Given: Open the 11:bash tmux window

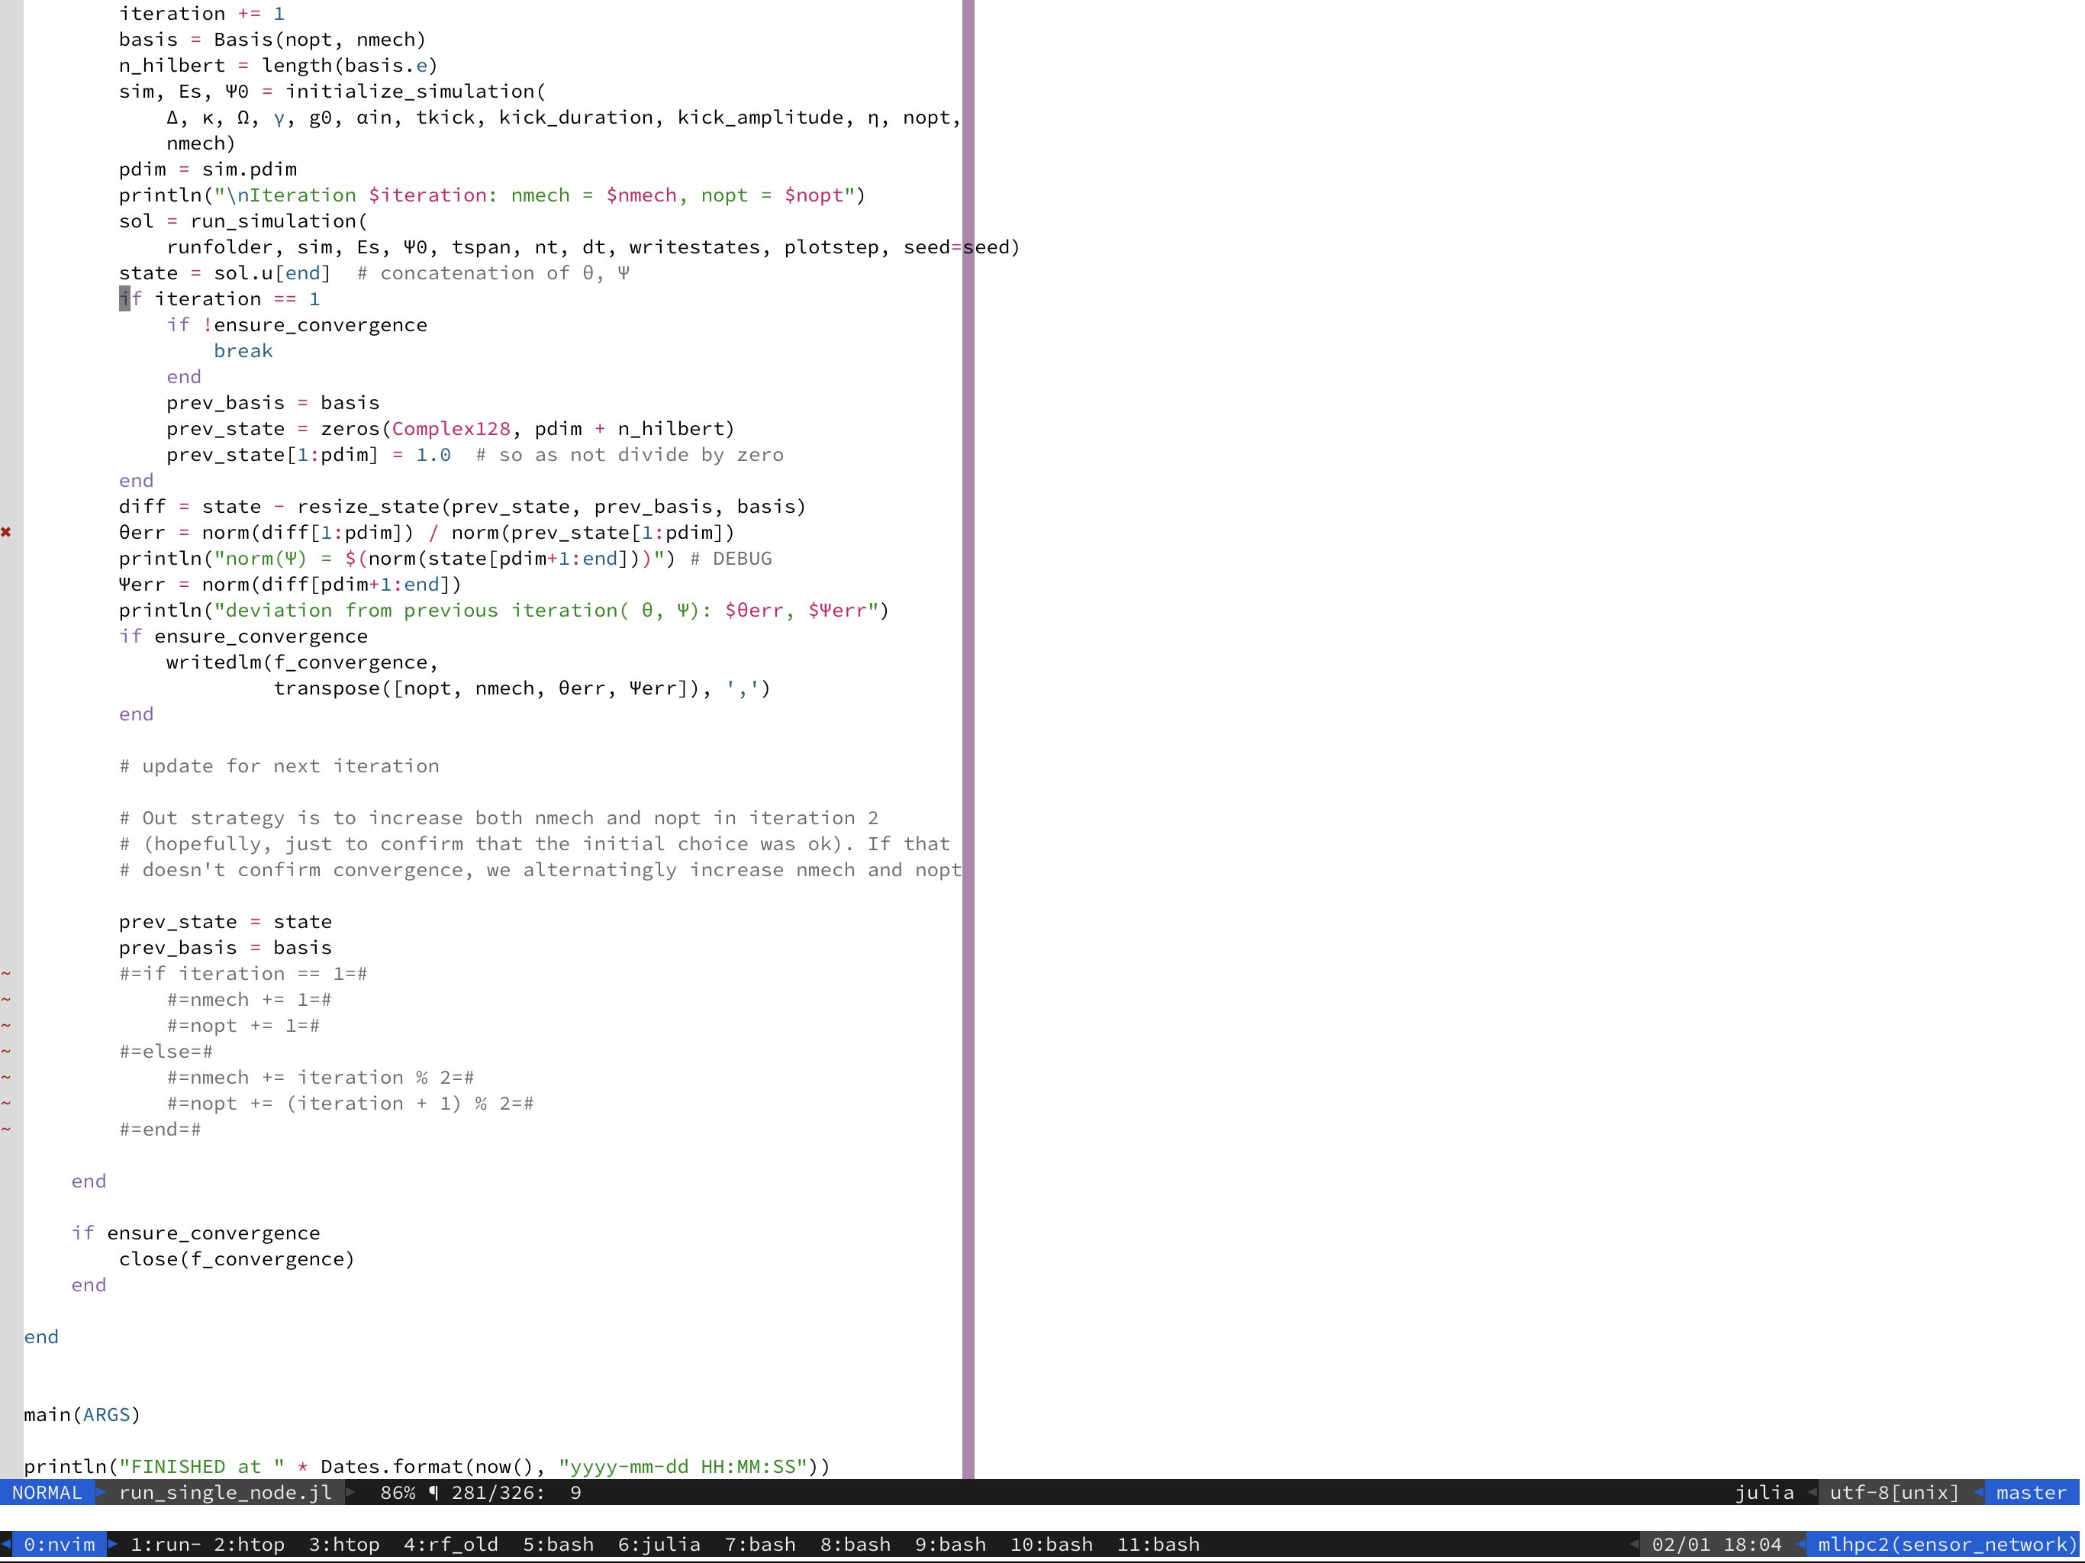Looking at the screenshot, I should 1159,1544.
